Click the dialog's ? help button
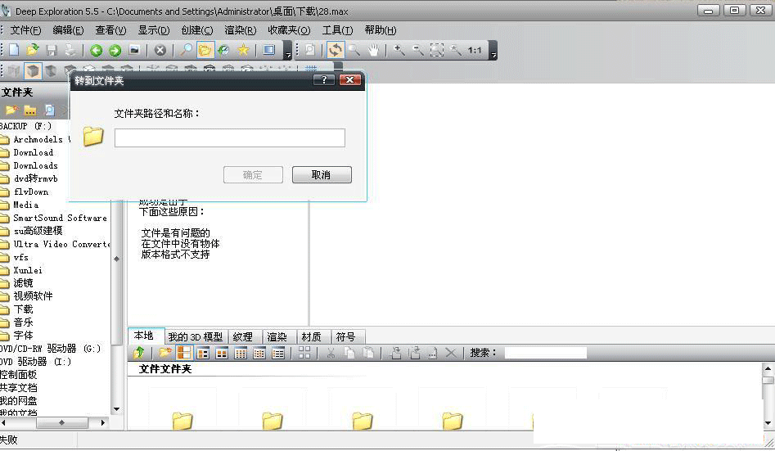Viewport: 775px width, 451px height. coord(324,79)
